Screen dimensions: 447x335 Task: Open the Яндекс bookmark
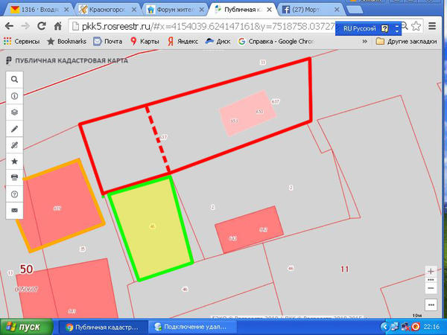[x=184, y=42]
